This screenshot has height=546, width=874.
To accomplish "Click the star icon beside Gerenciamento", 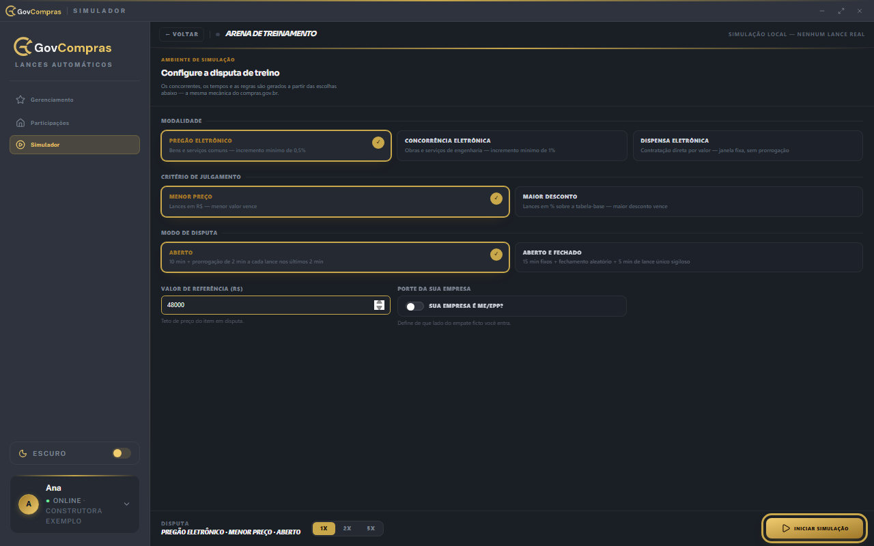I will [20, 100].
